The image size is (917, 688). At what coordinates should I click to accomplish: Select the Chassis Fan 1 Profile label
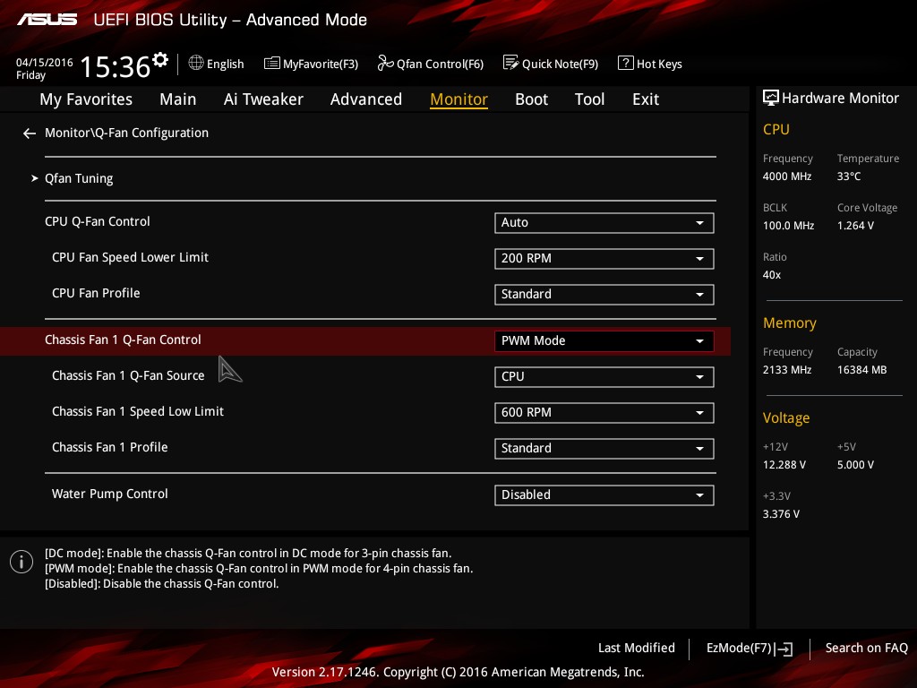pyautogui.click(x=110, y=448)
